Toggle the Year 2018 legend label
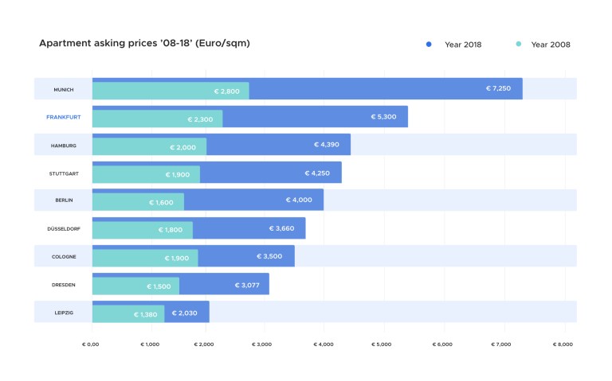The image size is (612, 381). 464,45
